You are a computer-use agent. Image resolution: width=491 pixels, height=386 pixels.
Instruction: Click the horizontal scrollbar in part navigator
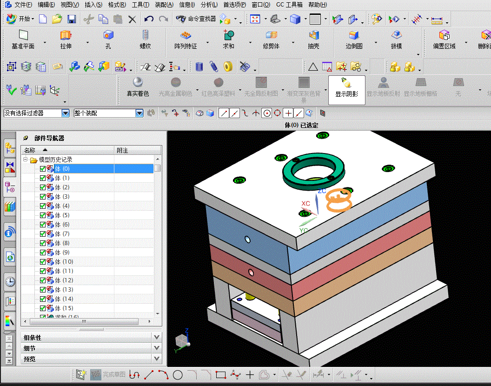84,321
